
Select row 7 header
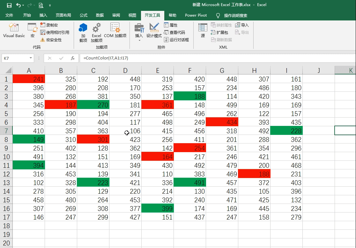tap(6, 131)
